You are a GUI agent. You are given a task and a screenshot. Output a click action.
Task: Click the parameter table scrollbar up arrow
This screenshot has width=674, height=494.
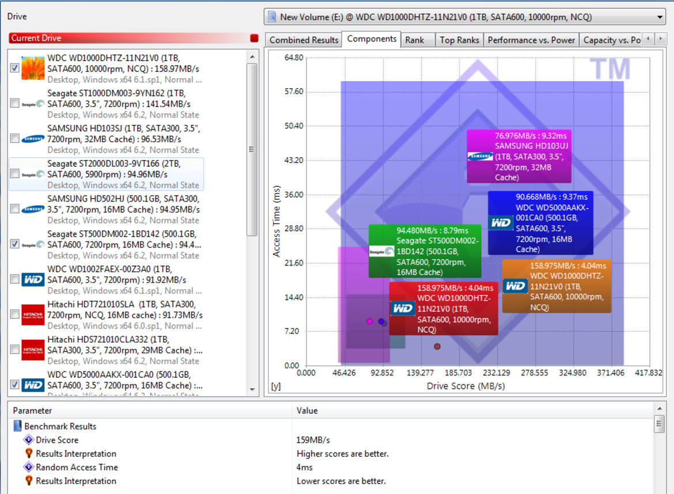tap(660, 408)
